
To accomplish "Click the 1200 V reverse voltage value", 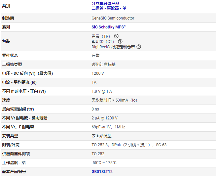I will coord(98,73).
